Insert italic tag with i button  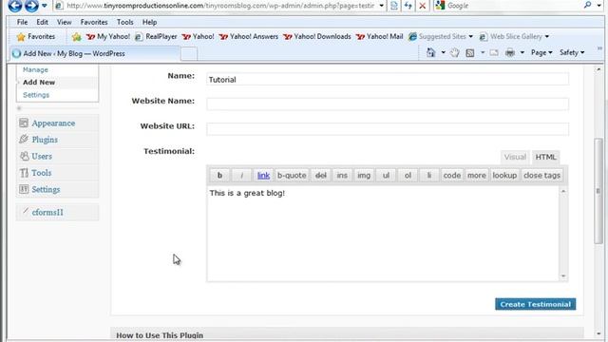[241, 175]
